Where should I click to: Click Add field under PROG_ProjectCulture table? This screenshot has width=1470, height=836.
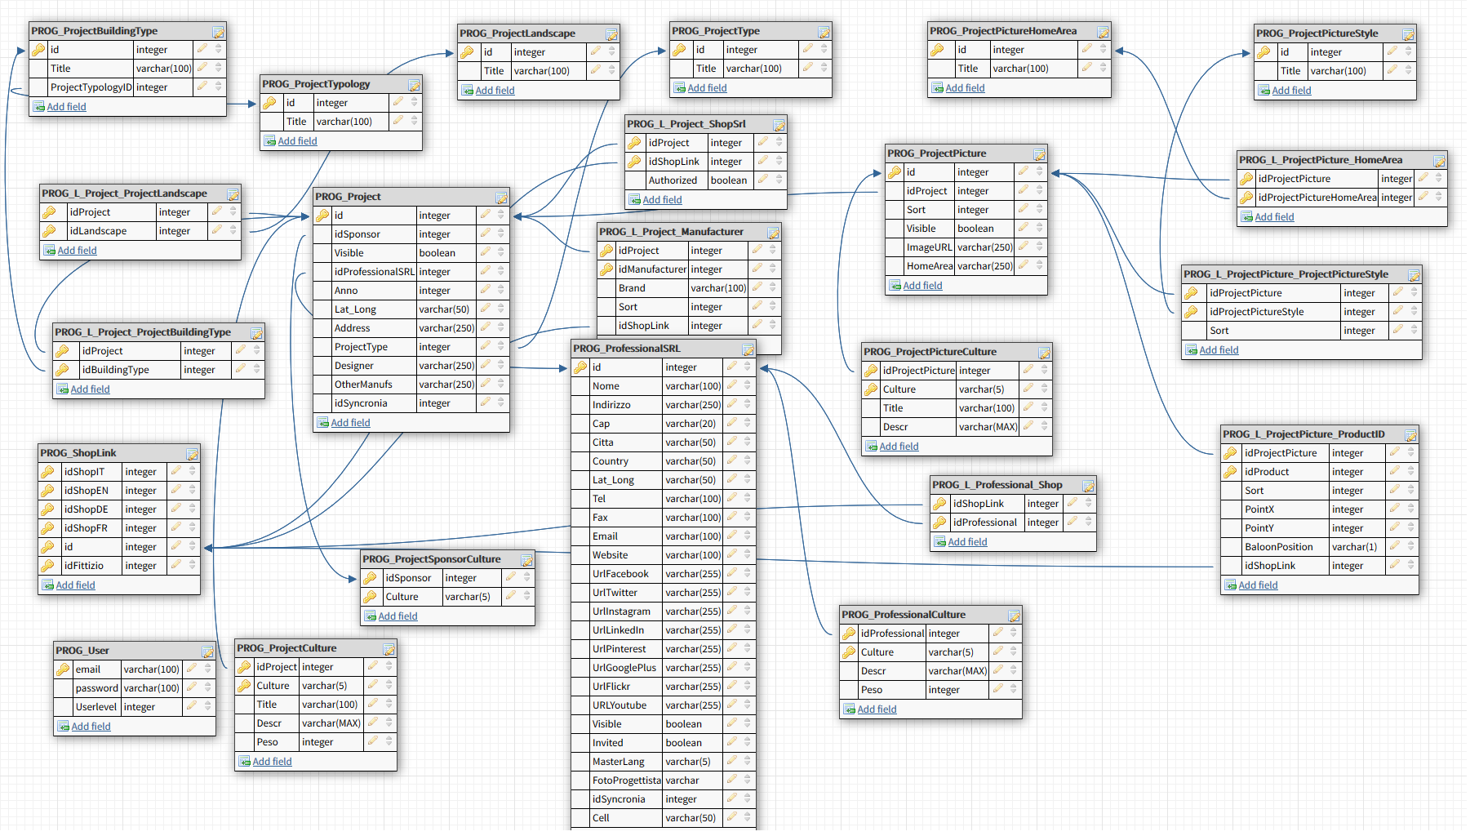point(272,762)
